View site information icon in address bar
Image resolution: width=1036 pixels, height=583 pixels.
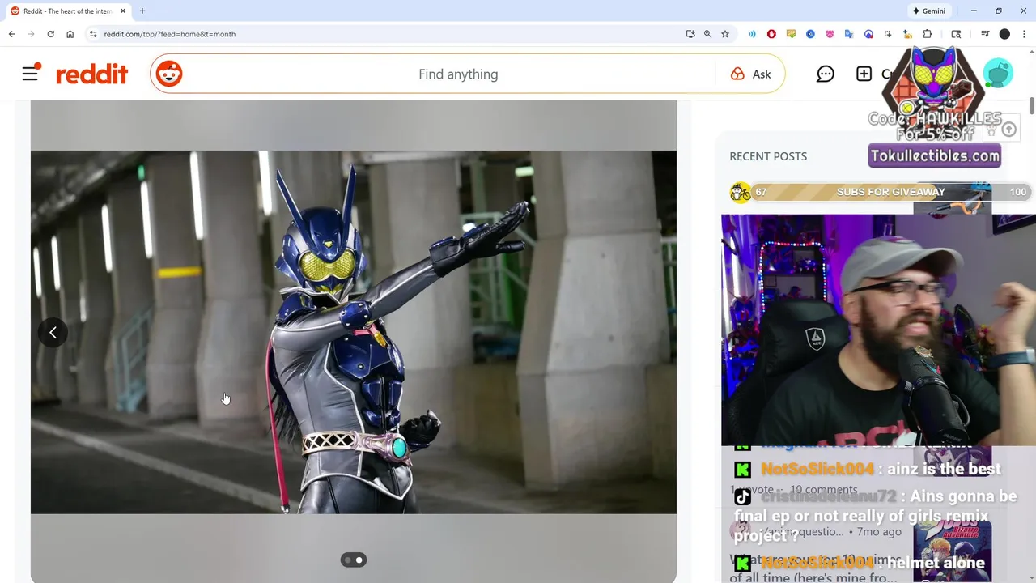pyautogui.click(x=93, y=34)
